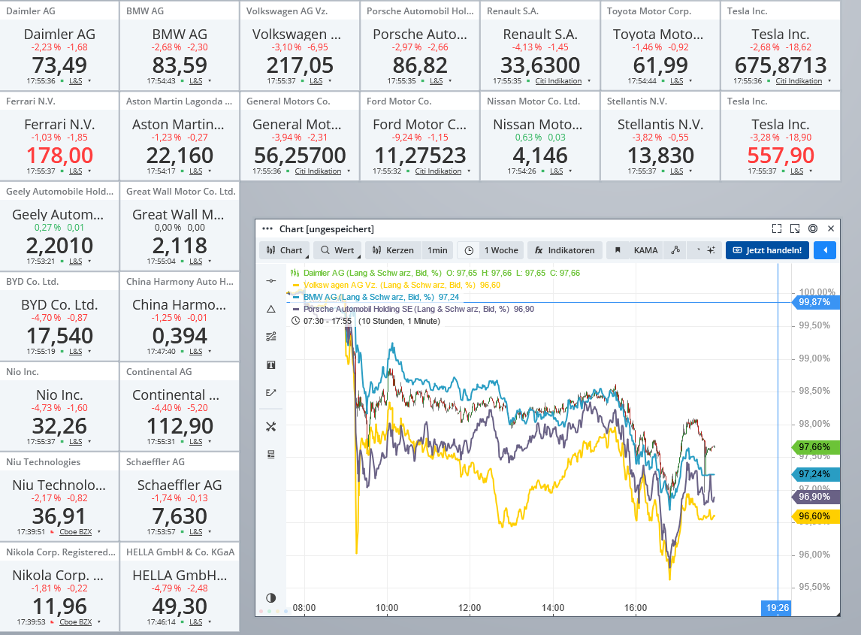Open the 1 Woche time range selector

click(x=492, y=250)
